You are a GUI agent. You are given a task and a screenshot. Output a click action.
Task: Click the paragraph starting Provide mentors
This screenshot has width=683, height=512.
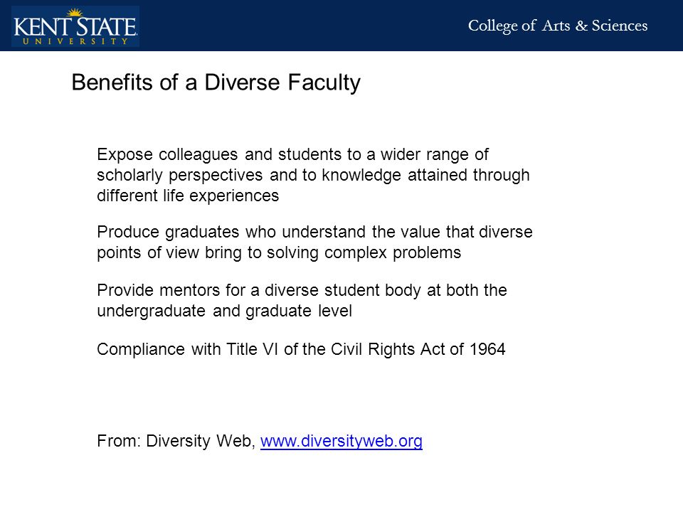click(302, 300)
